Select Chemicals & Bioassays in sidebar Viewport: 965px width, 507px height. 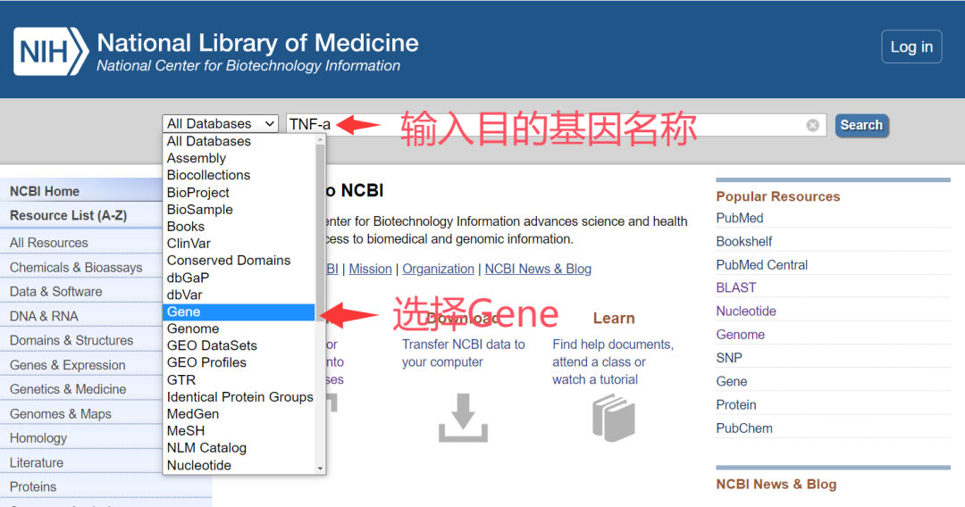[76, 267]
